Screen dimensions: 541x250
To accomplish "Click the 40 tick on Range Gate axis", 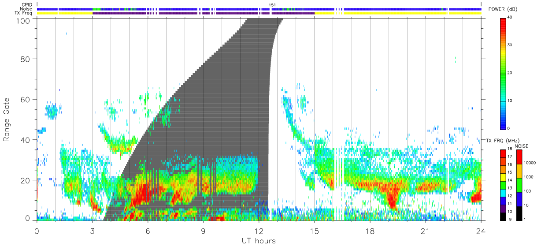I will 25,140.
